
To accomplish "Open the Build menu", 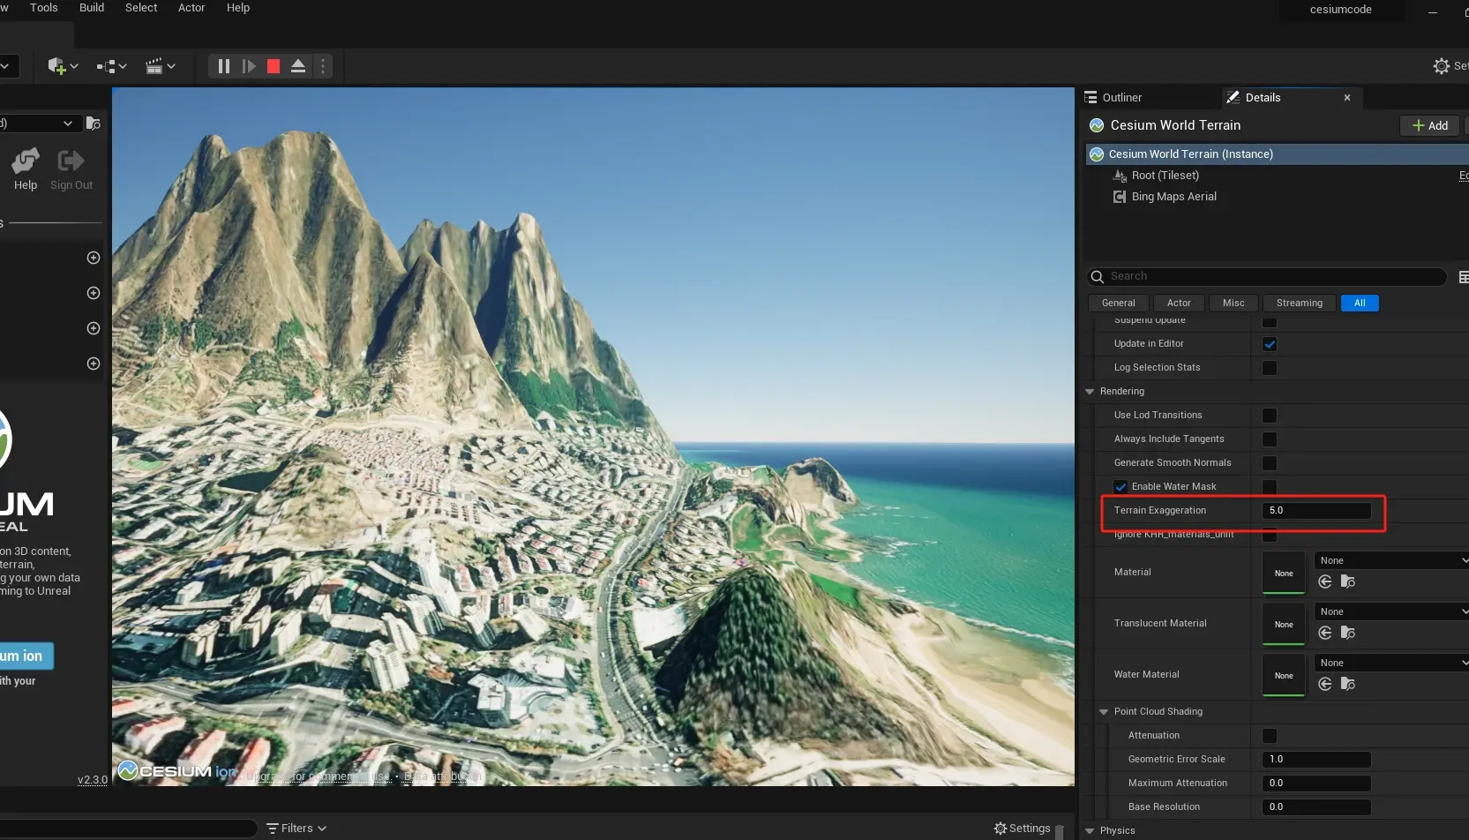I will click(x=92, y=8).
